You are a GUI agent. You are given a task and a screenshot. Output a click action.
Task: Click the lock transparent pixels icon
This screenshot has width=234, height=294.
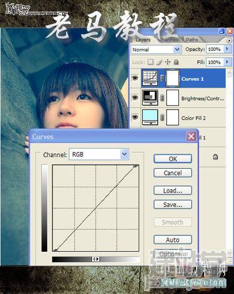[150, 62]
